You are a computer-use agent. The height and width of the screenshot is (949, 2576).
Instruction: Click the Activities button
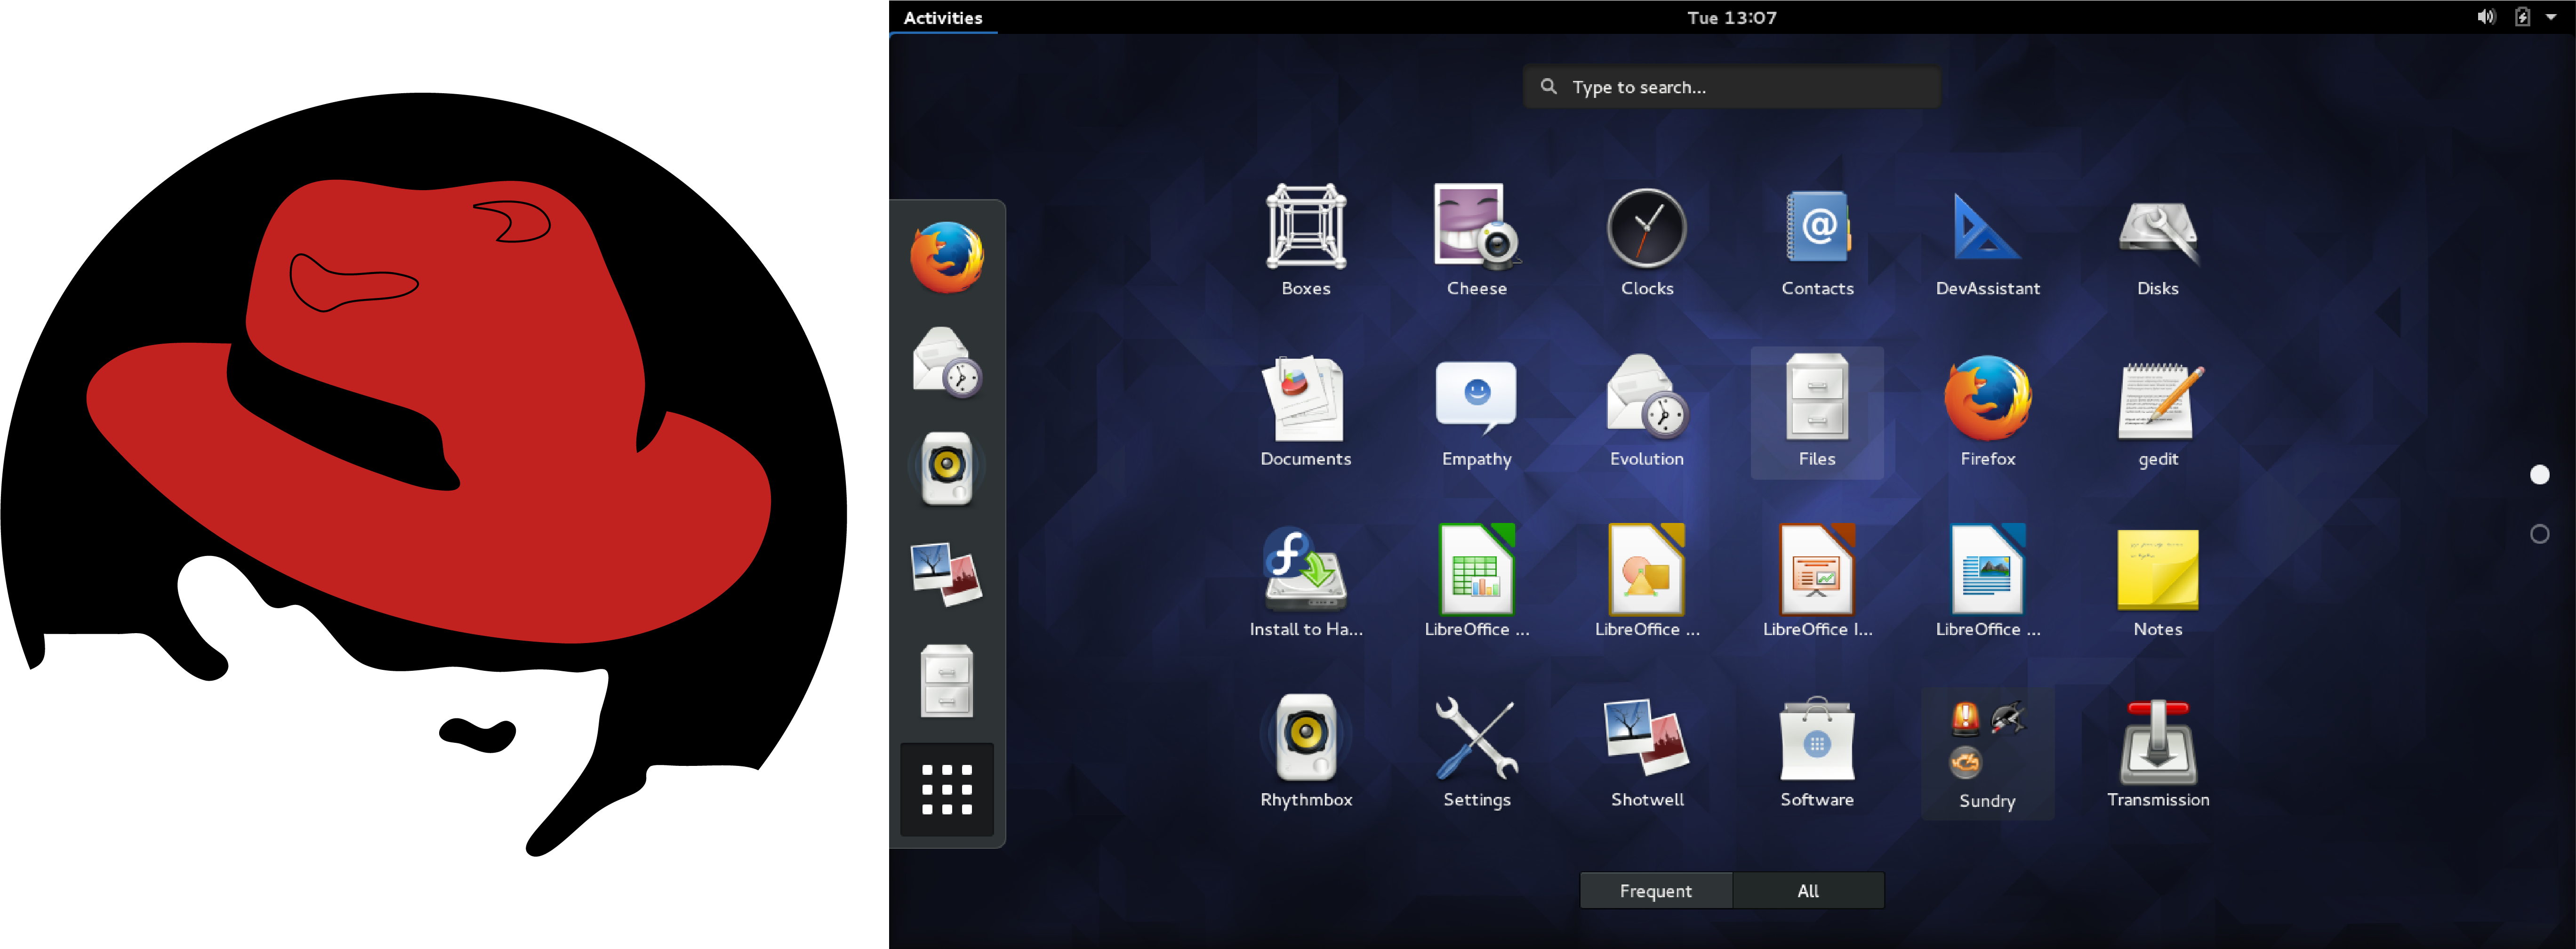click(x=943, y=17)
